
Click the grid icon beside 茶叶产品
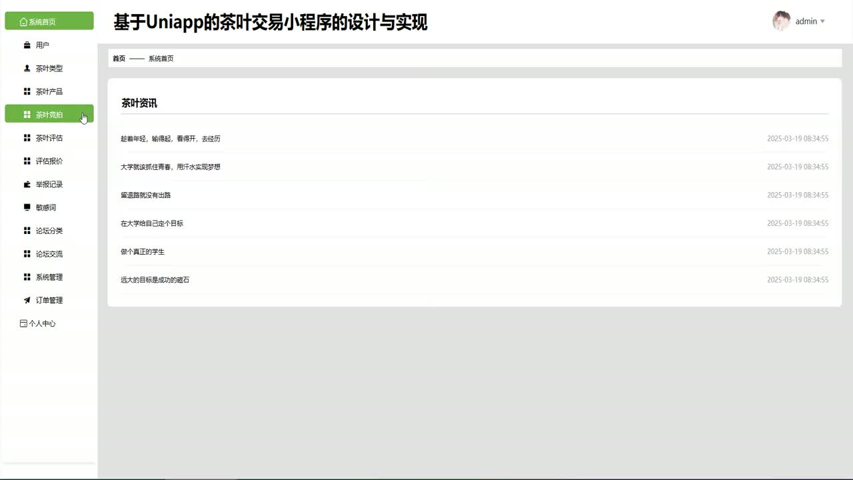point(27,91)
